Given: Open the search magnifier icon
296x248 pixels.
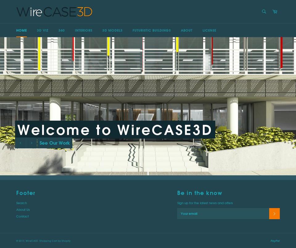Looking at the screenshot, I should click(264, 12).
